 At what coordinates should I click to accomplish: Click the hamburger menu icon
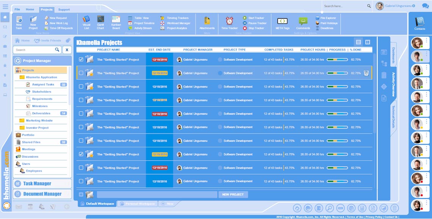pyautogui.click(x=5, y=6)
